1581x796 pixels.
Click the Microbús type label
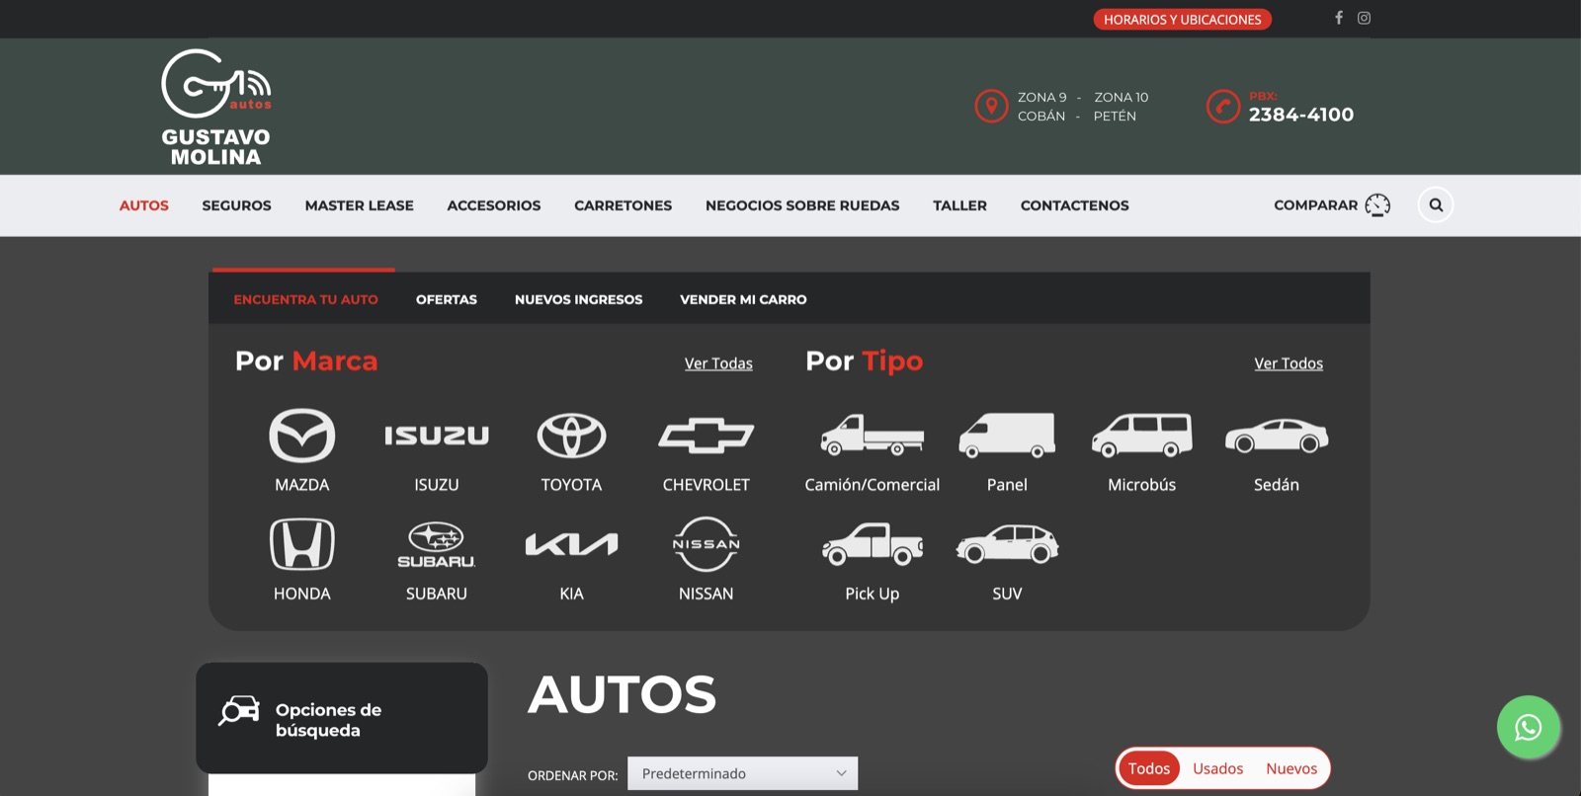point(1142,485)
